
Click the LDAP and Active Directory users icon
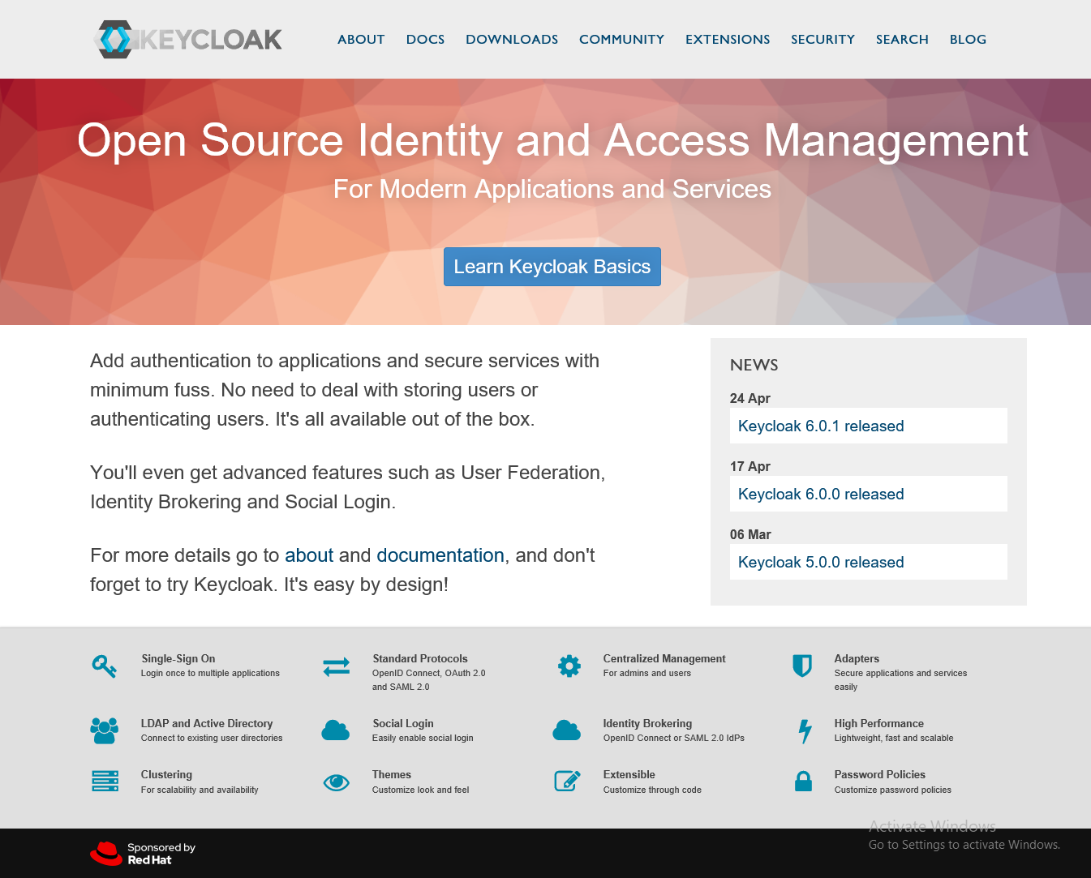point(105,730)
